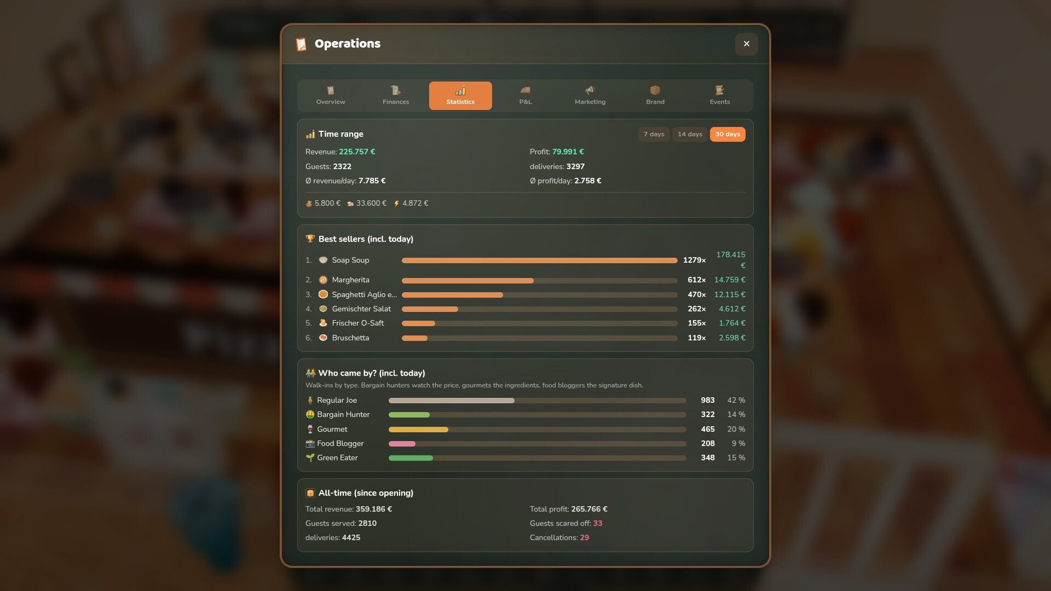Click the All-time coin stack icon
Image resolution: width=1051 pixels, height=591 pixels.
pos(310,493)
